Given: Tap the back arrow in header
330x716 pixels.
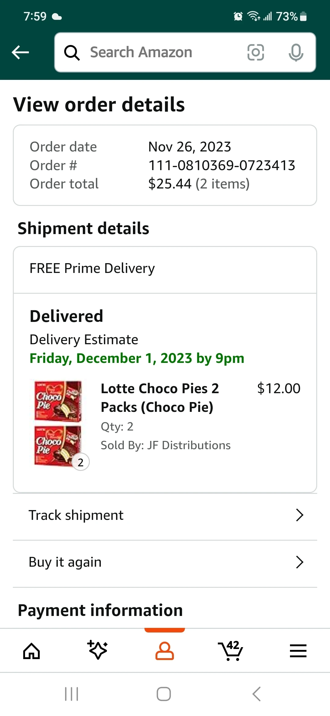Looking at the screenshot, I should tap(20, 52).
